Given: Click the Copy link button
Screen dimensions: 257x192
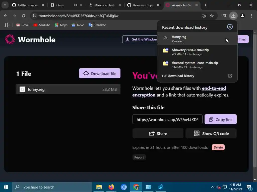Looking at the screenshot, I should pyautogui.click(x=220, y=119).
